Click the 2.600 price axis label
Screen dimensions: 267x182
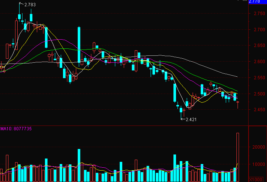click(x=260, y=62)
